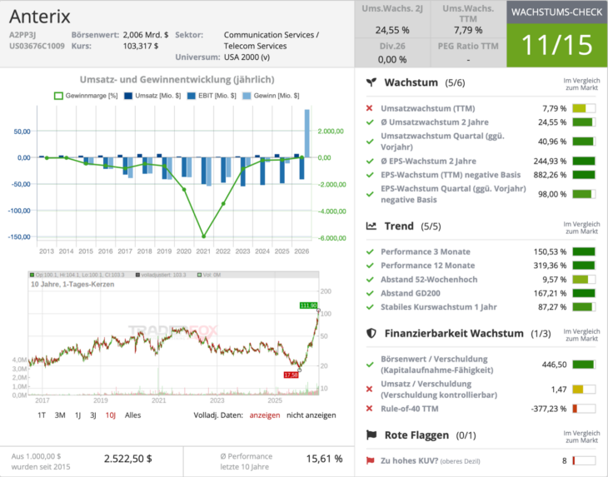Click the Kurs value 103,317 $
The width and height of the screenshot is (608, 477).
point(141,46)
